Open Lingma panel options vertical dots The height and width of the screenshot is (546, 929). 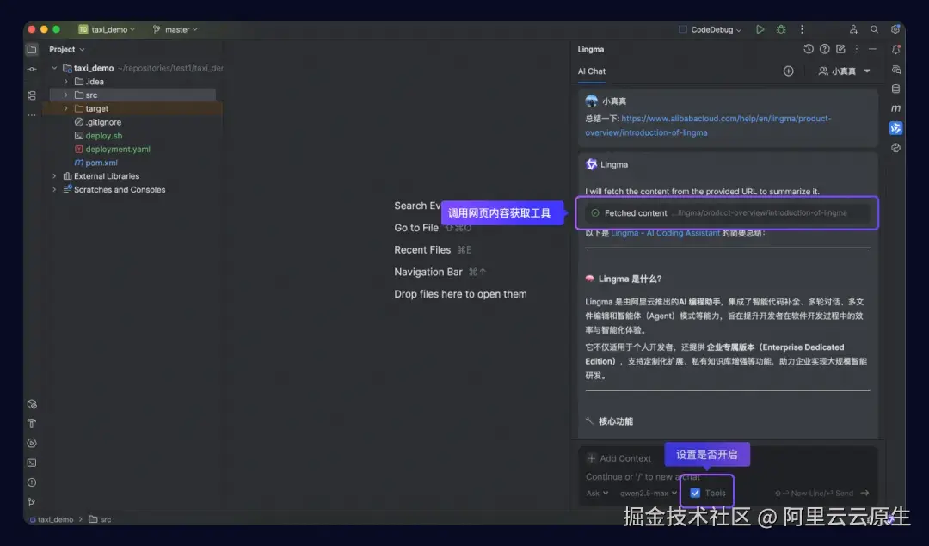pos(856,49)
